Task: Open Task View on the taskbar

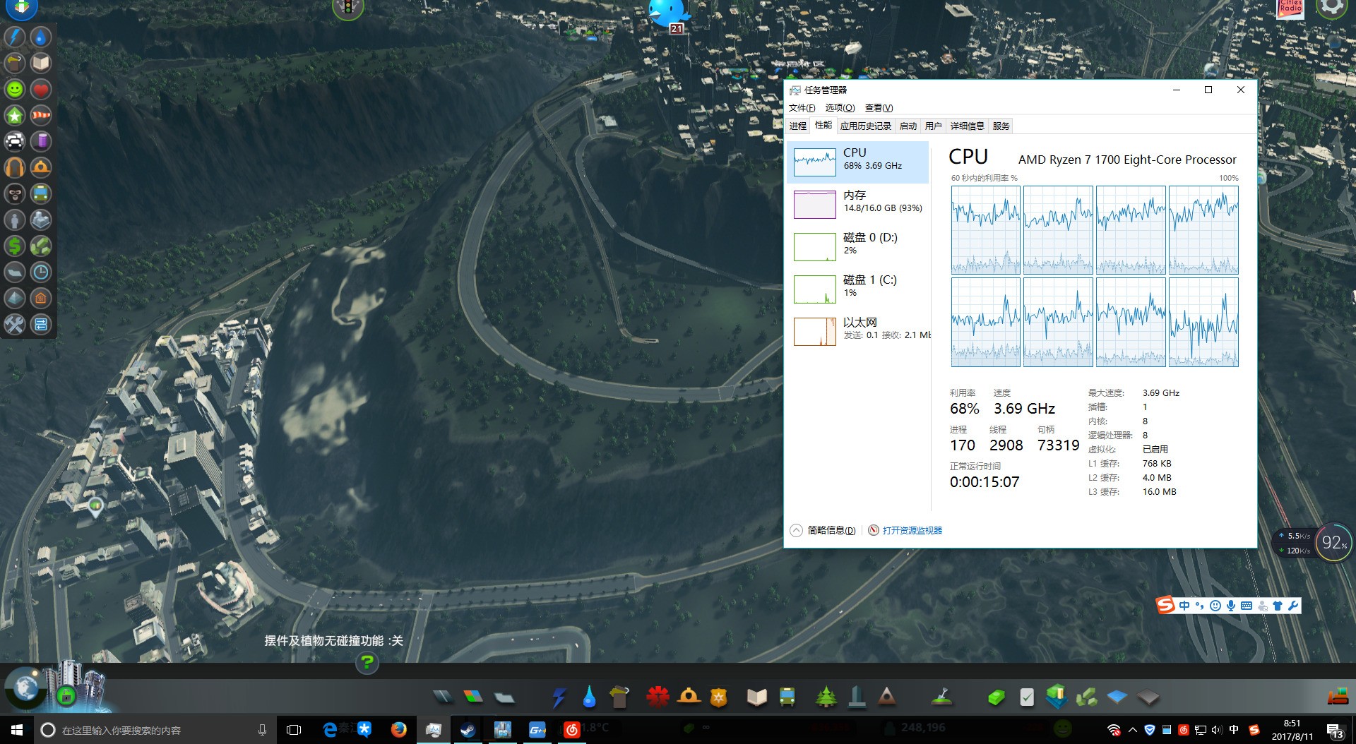Action: coord(294,729)
